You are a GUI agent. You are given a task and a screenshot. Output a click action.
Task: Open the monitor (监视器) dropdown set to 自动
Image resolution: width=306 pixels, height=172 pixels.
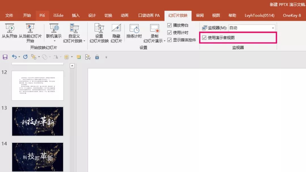(252, 28)
